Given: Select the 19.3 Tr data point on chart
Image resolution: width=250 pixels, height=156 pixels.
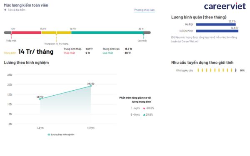Looking at the screenshot, I should pyautogui.click(x=91, y=86).
